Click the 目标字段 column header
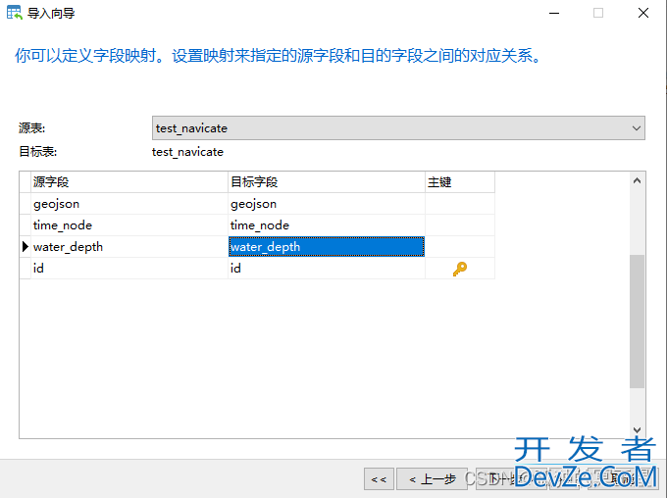This screenshot has height=498, width=667. click(x=327, y=182)
